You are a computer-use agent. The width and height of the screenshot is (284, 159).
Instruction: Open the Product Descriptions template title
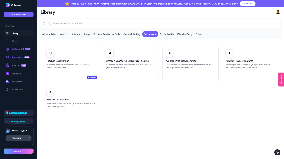click(x=58, y=61)
